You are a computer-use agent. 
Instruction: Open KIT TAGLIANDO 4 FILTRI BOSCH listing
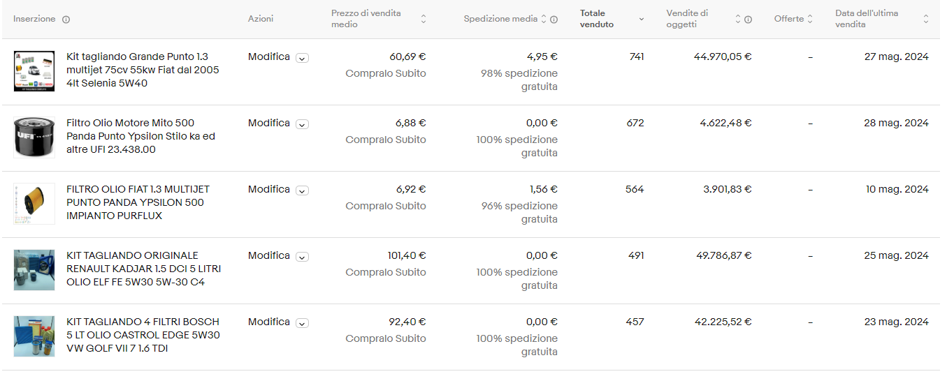point(143,335)
